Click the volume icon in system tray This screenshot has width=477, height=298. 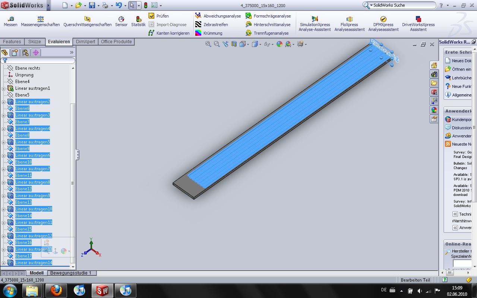420,291
